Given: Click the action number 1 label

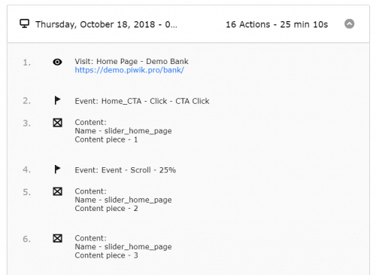Looking at the screenshot, I should (27, 63).
